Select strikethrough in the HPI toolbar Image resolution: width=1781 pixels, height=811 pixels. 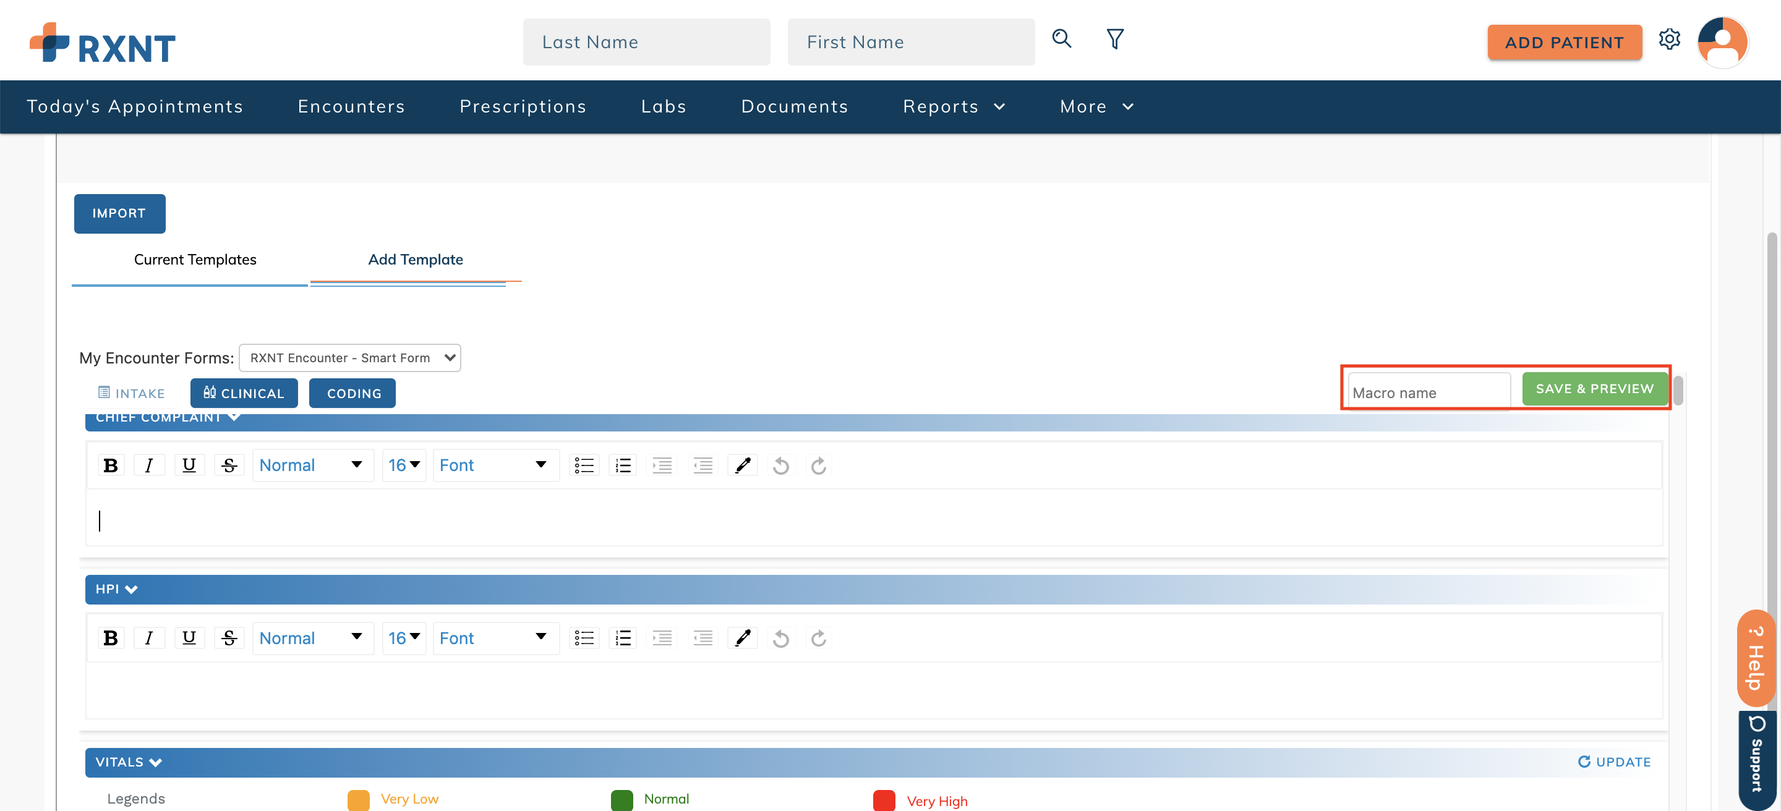tap(229, 637)
